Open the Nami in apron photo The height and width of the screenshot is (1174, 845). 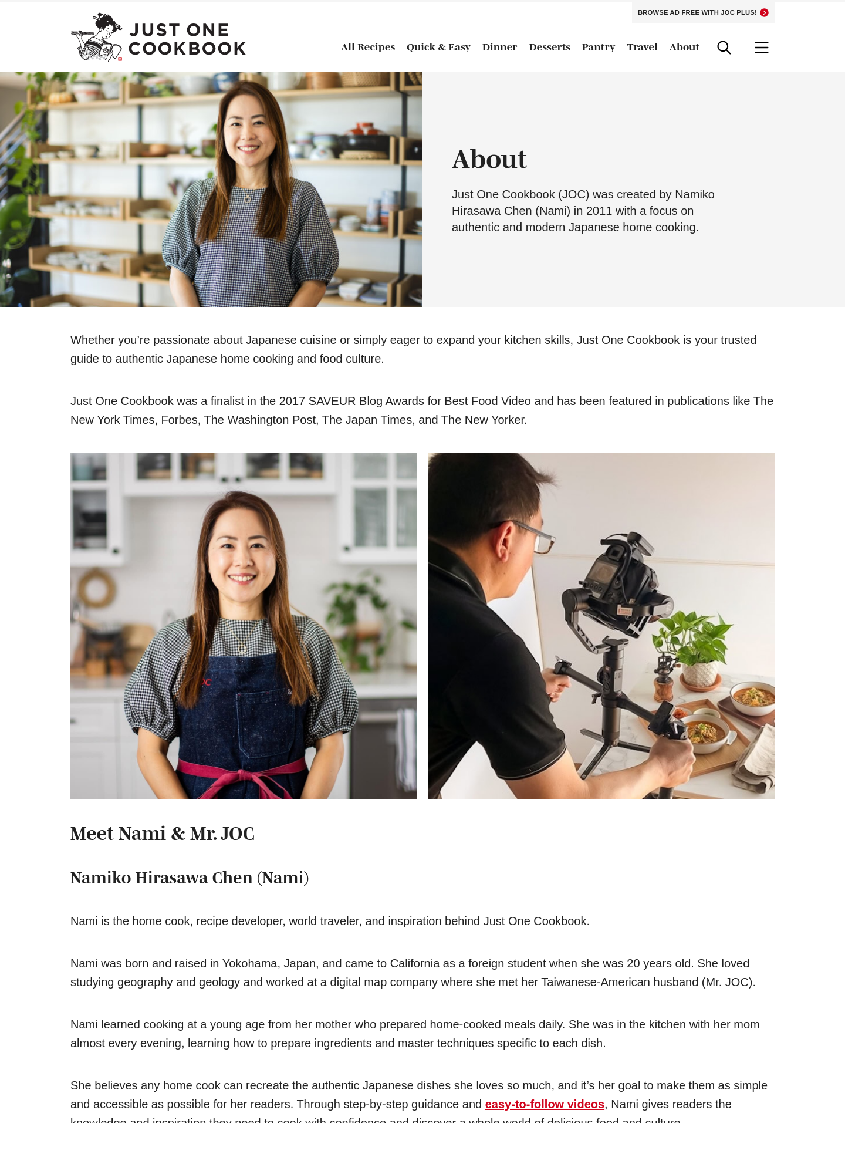click(x=244, y=626)
